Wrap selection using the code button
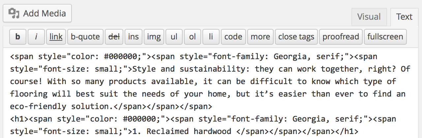Image resolution: width=422 pixels, height=138 pixels. pos(233,37)
